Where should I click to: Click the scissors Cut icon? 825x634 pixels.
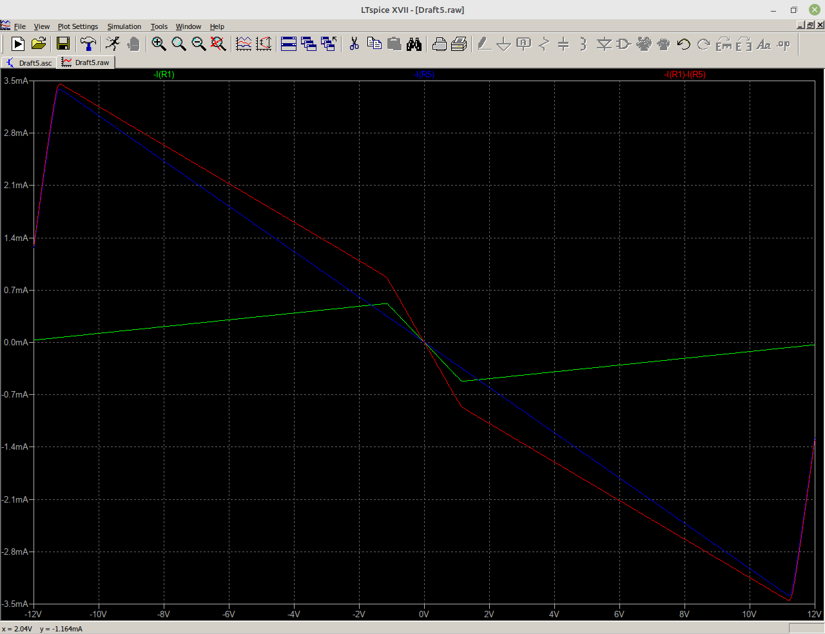[354, 44]
